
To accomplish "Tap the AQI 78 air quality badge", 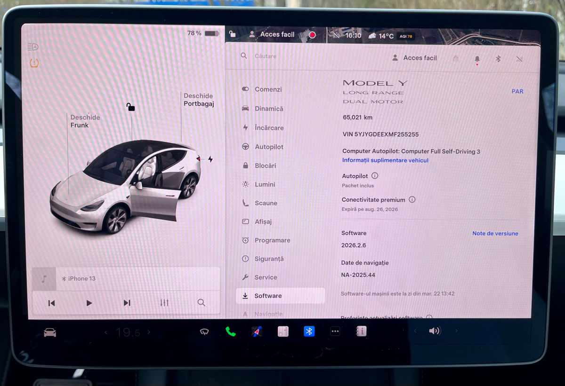I will [x=405, y=36].
